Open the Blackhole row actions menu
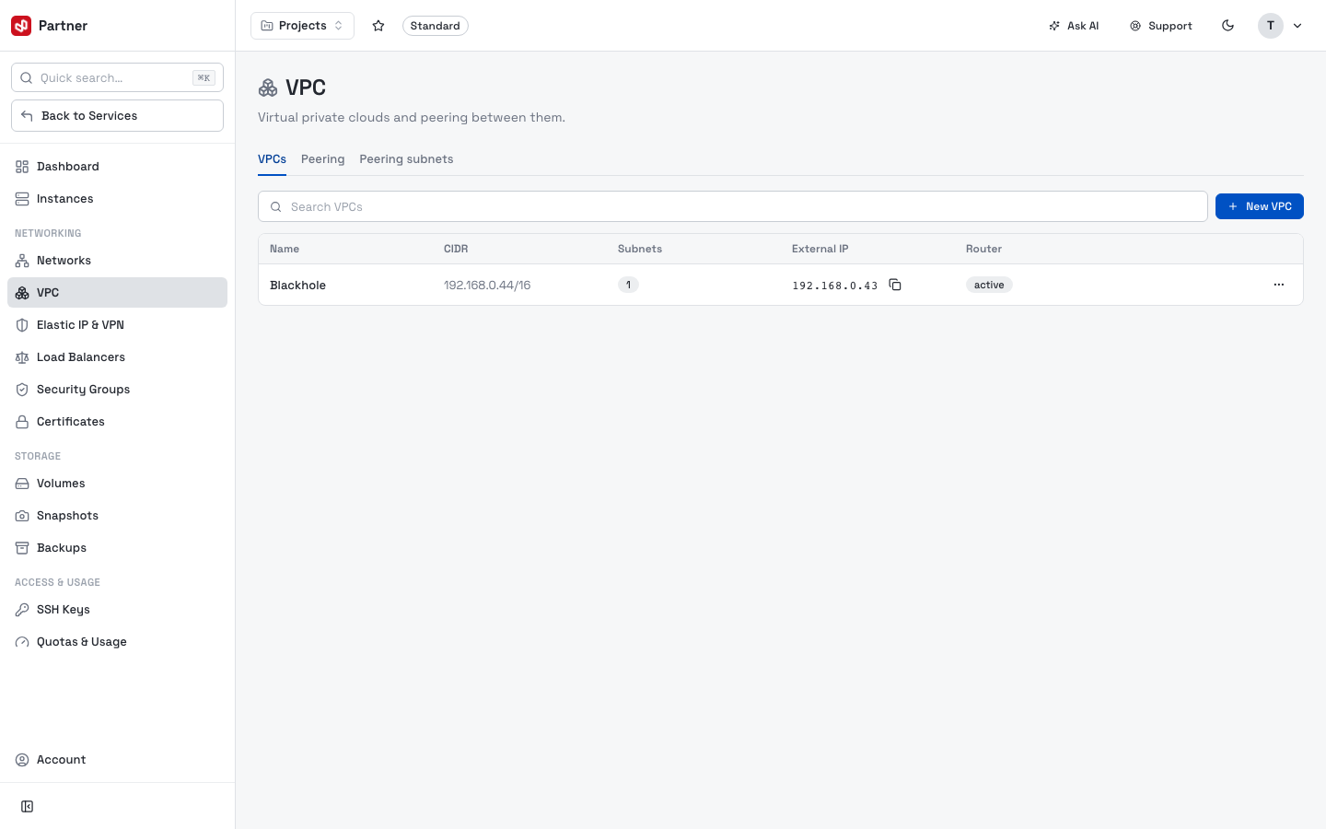This screenshot has height=829, width=1326. point(1278,285)
